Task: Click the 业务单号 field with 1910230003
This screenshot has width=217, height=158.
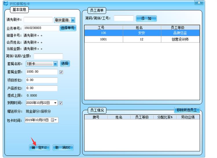Action: (41, 28)
